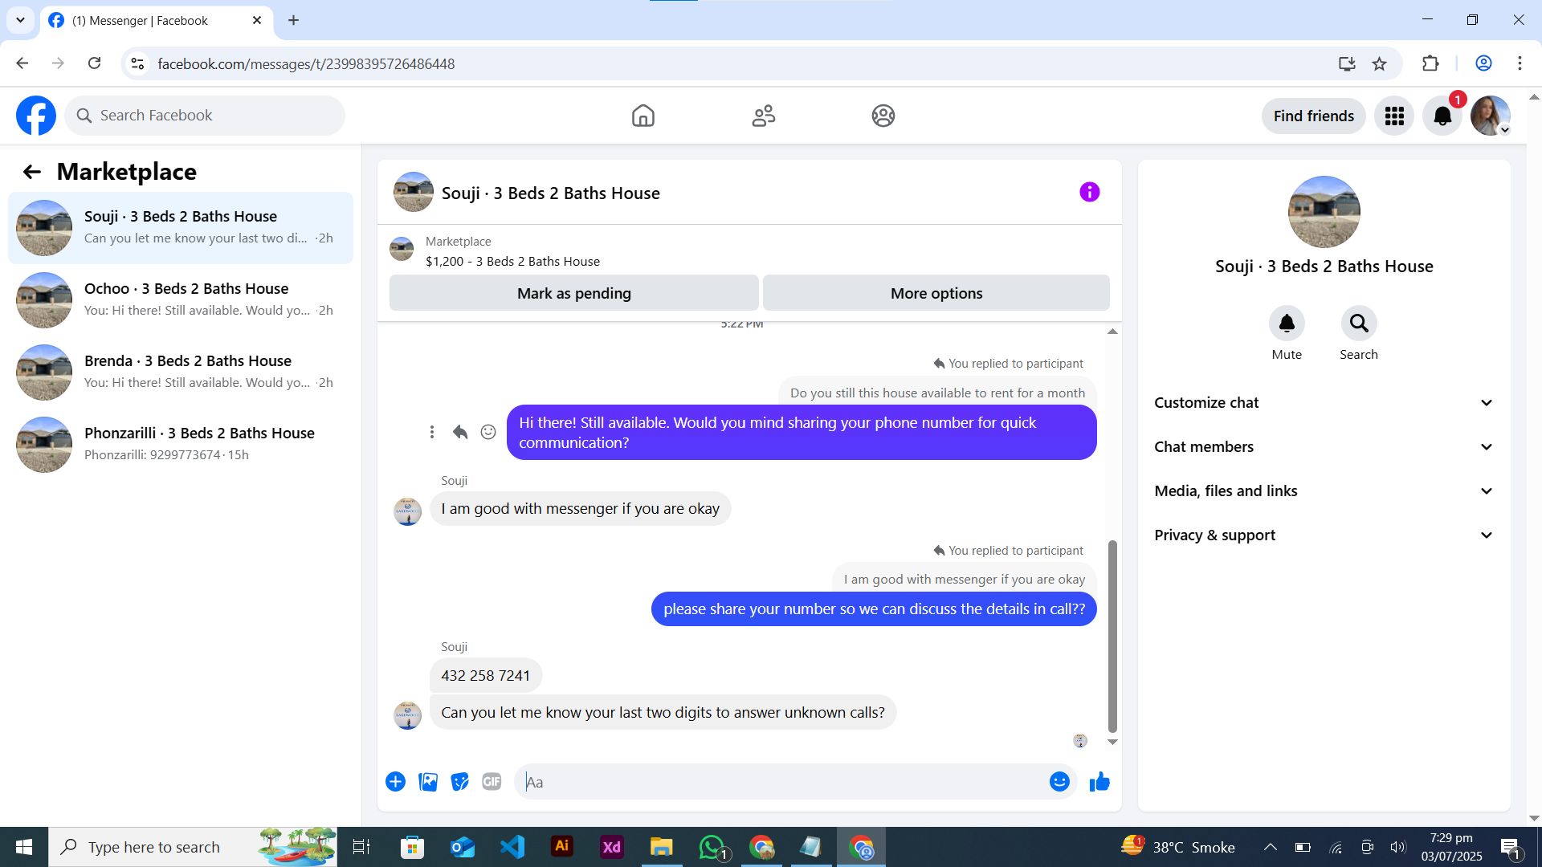The image size is (1542, 867).
Task: Click More options button
Action: pos(936,293)
